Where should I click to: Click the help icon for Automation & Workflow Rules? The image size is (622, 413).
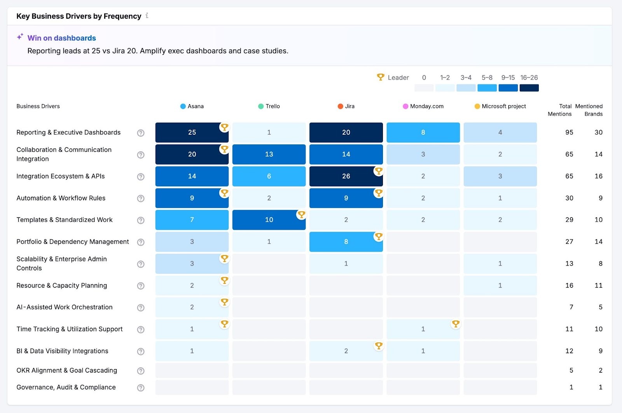point(140,198)
